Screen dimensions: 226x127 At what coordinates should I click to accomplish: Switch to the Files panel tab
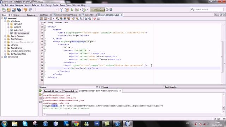[17, 15]
